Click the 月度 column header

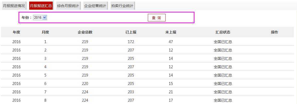tap(45, 32)
